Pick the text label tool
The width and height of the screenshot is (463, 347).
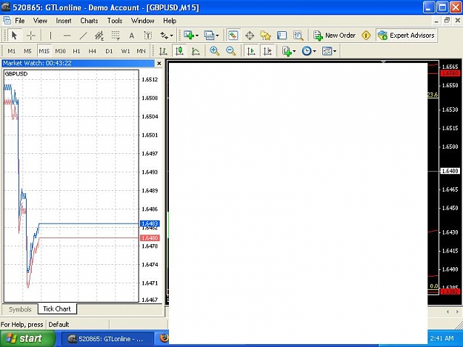147,36
